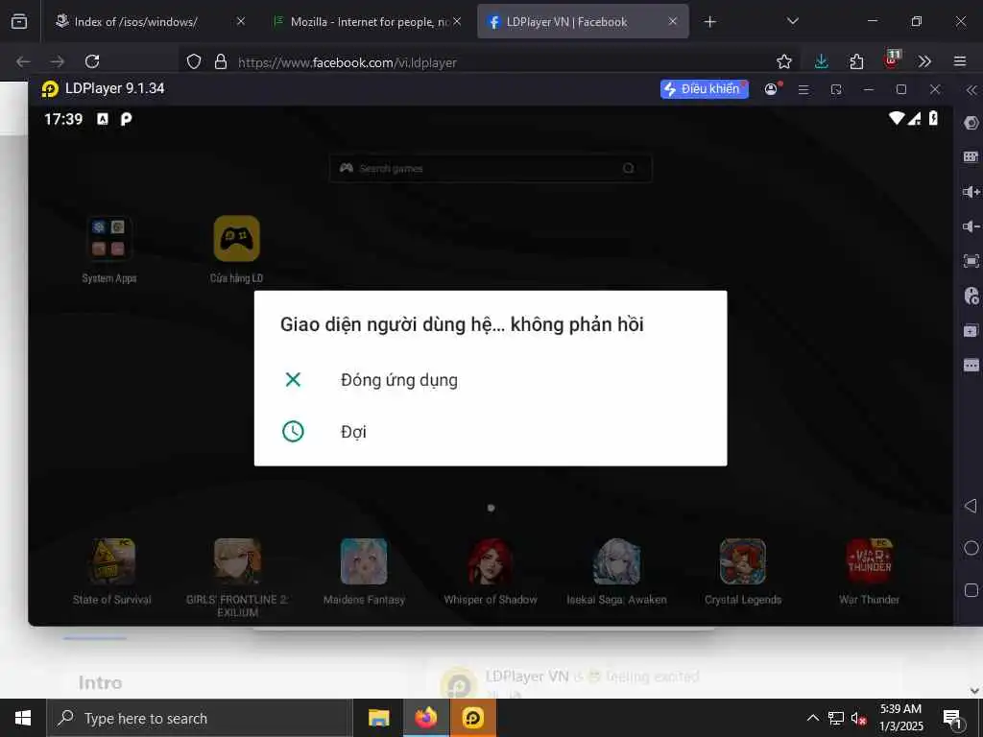The image size is (983, 737).
Task: Open File Explorer from taskbar
Action: pyautogui.click(x=378, y=718)
